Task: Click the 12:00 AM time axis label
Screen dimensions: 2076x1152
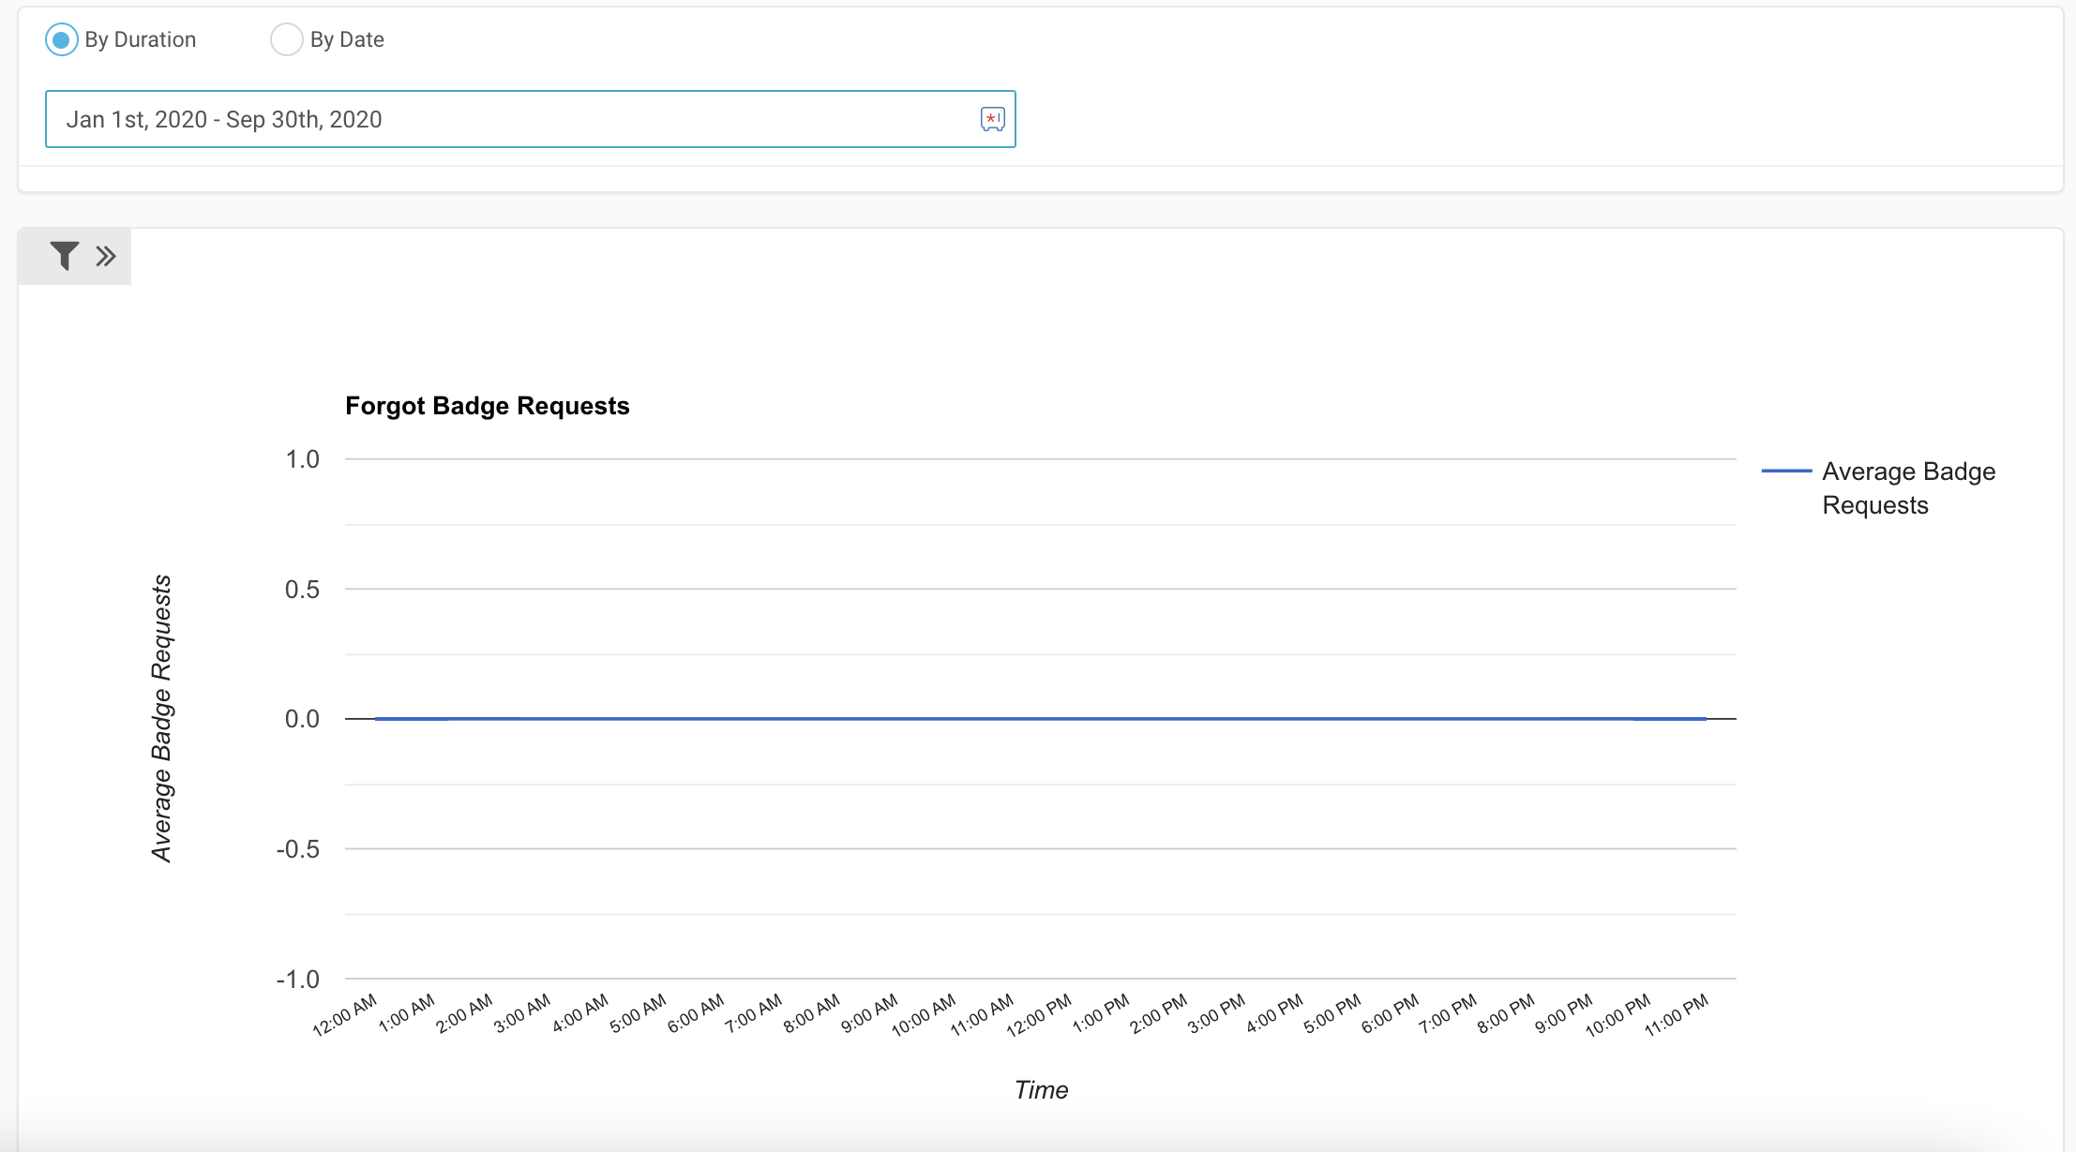Action: [344, 1016]
